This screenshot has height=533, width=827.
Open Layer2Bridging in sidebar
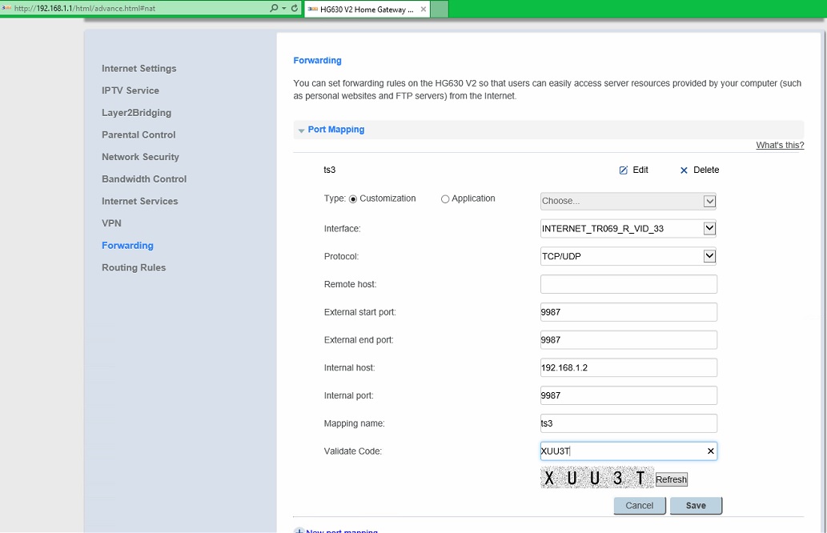pos(136,113)
